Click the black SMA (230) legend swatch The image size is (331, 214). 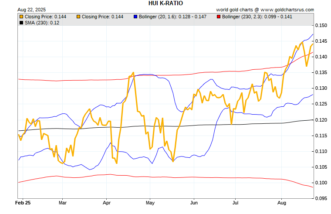21,22
